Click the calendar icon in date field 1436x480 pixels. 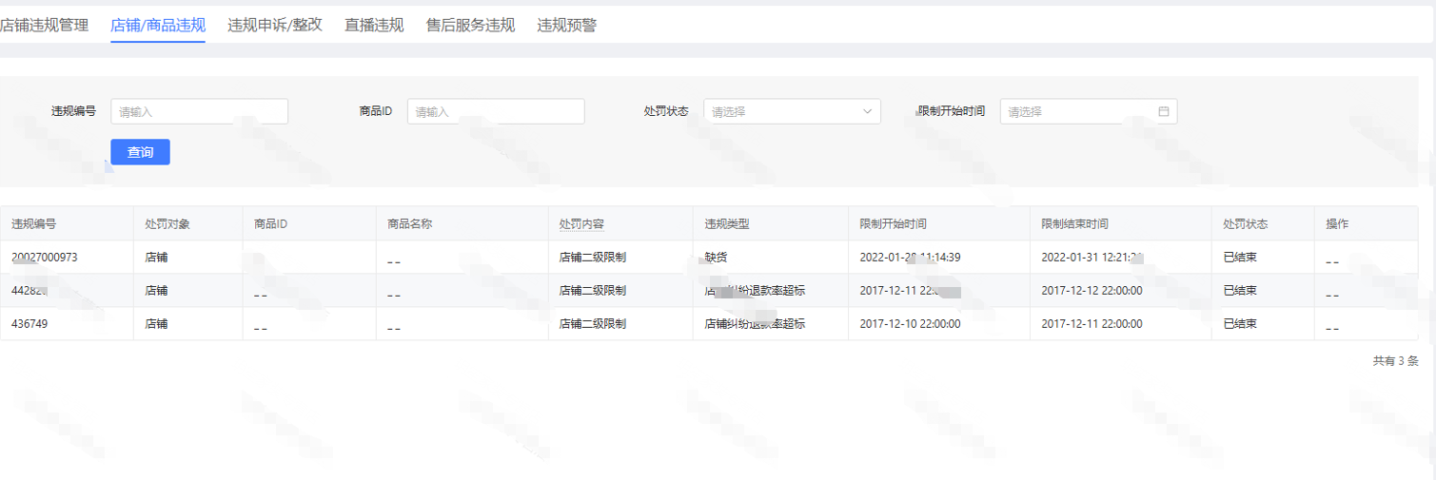click(x=1163, y=111)
